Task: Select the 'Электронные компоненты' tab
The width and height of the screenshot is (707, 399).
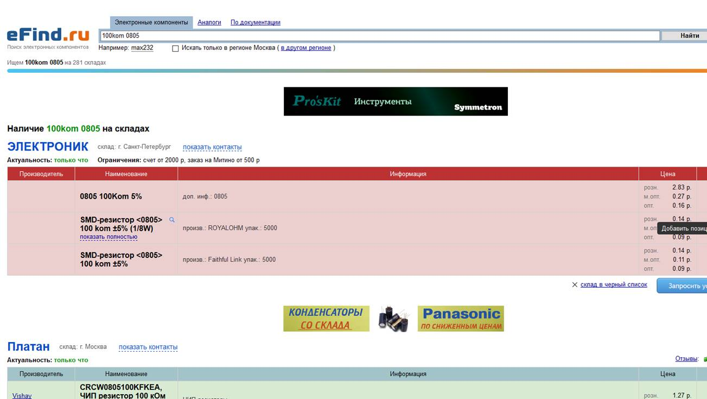Action: click(x=151, y=22)
